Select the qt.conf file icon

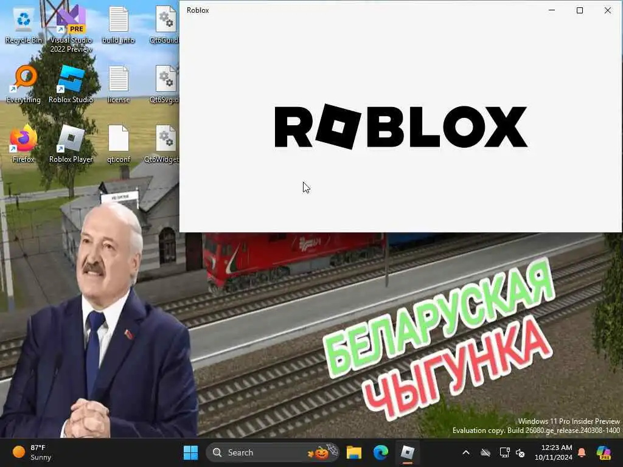[119, 144]
